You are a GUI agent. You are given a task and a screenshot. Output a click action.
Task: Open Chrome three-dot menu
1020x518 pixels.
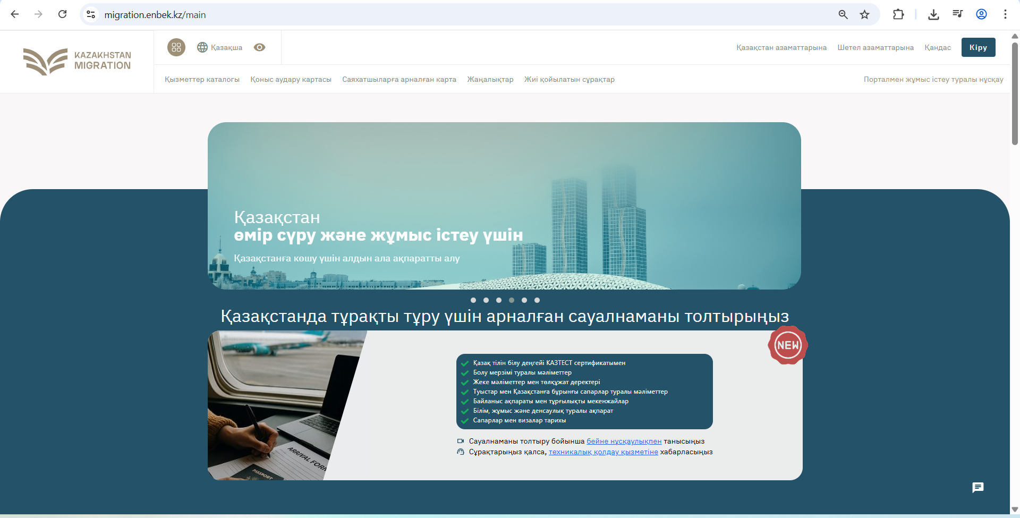click(1005, 14)
